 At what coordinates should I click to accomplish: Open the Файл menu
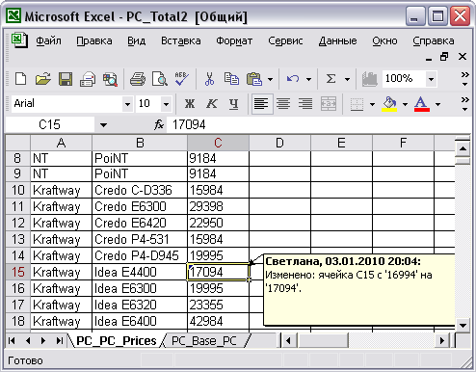coord(48,40)
